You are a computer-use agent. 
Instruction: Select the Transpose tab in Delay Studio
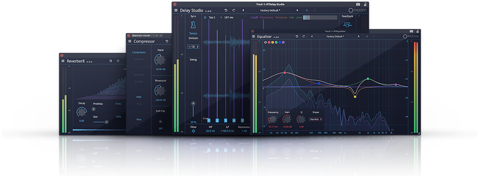coord(281,18)
